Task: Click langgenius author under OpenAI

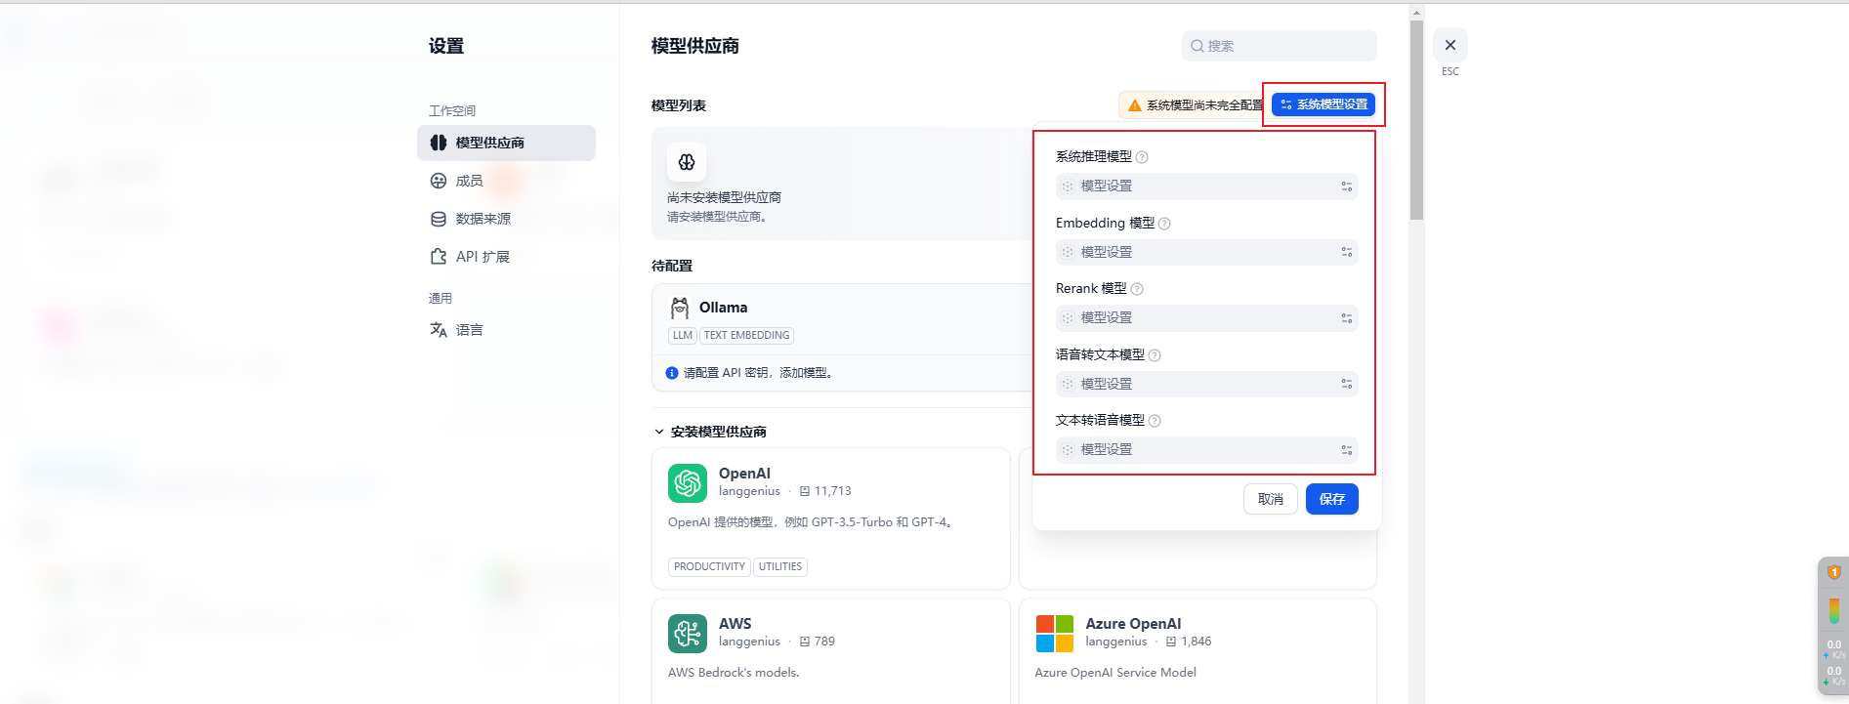Action: 749,491
